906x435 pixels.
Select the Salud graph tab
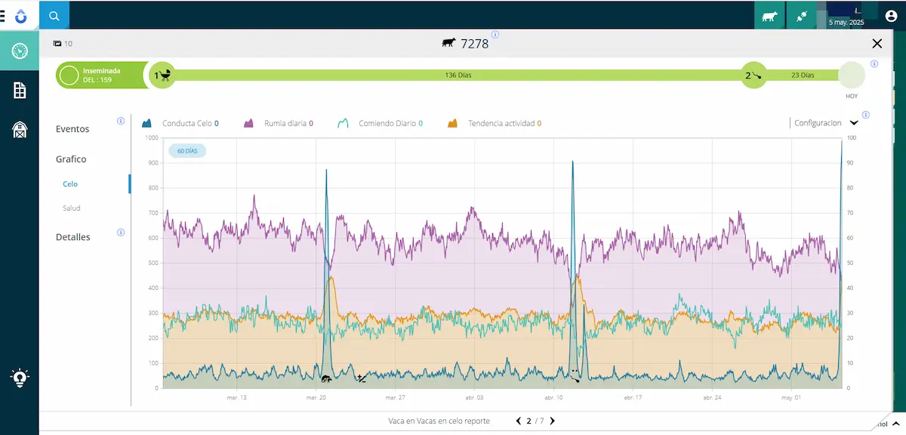coord(71,208)
